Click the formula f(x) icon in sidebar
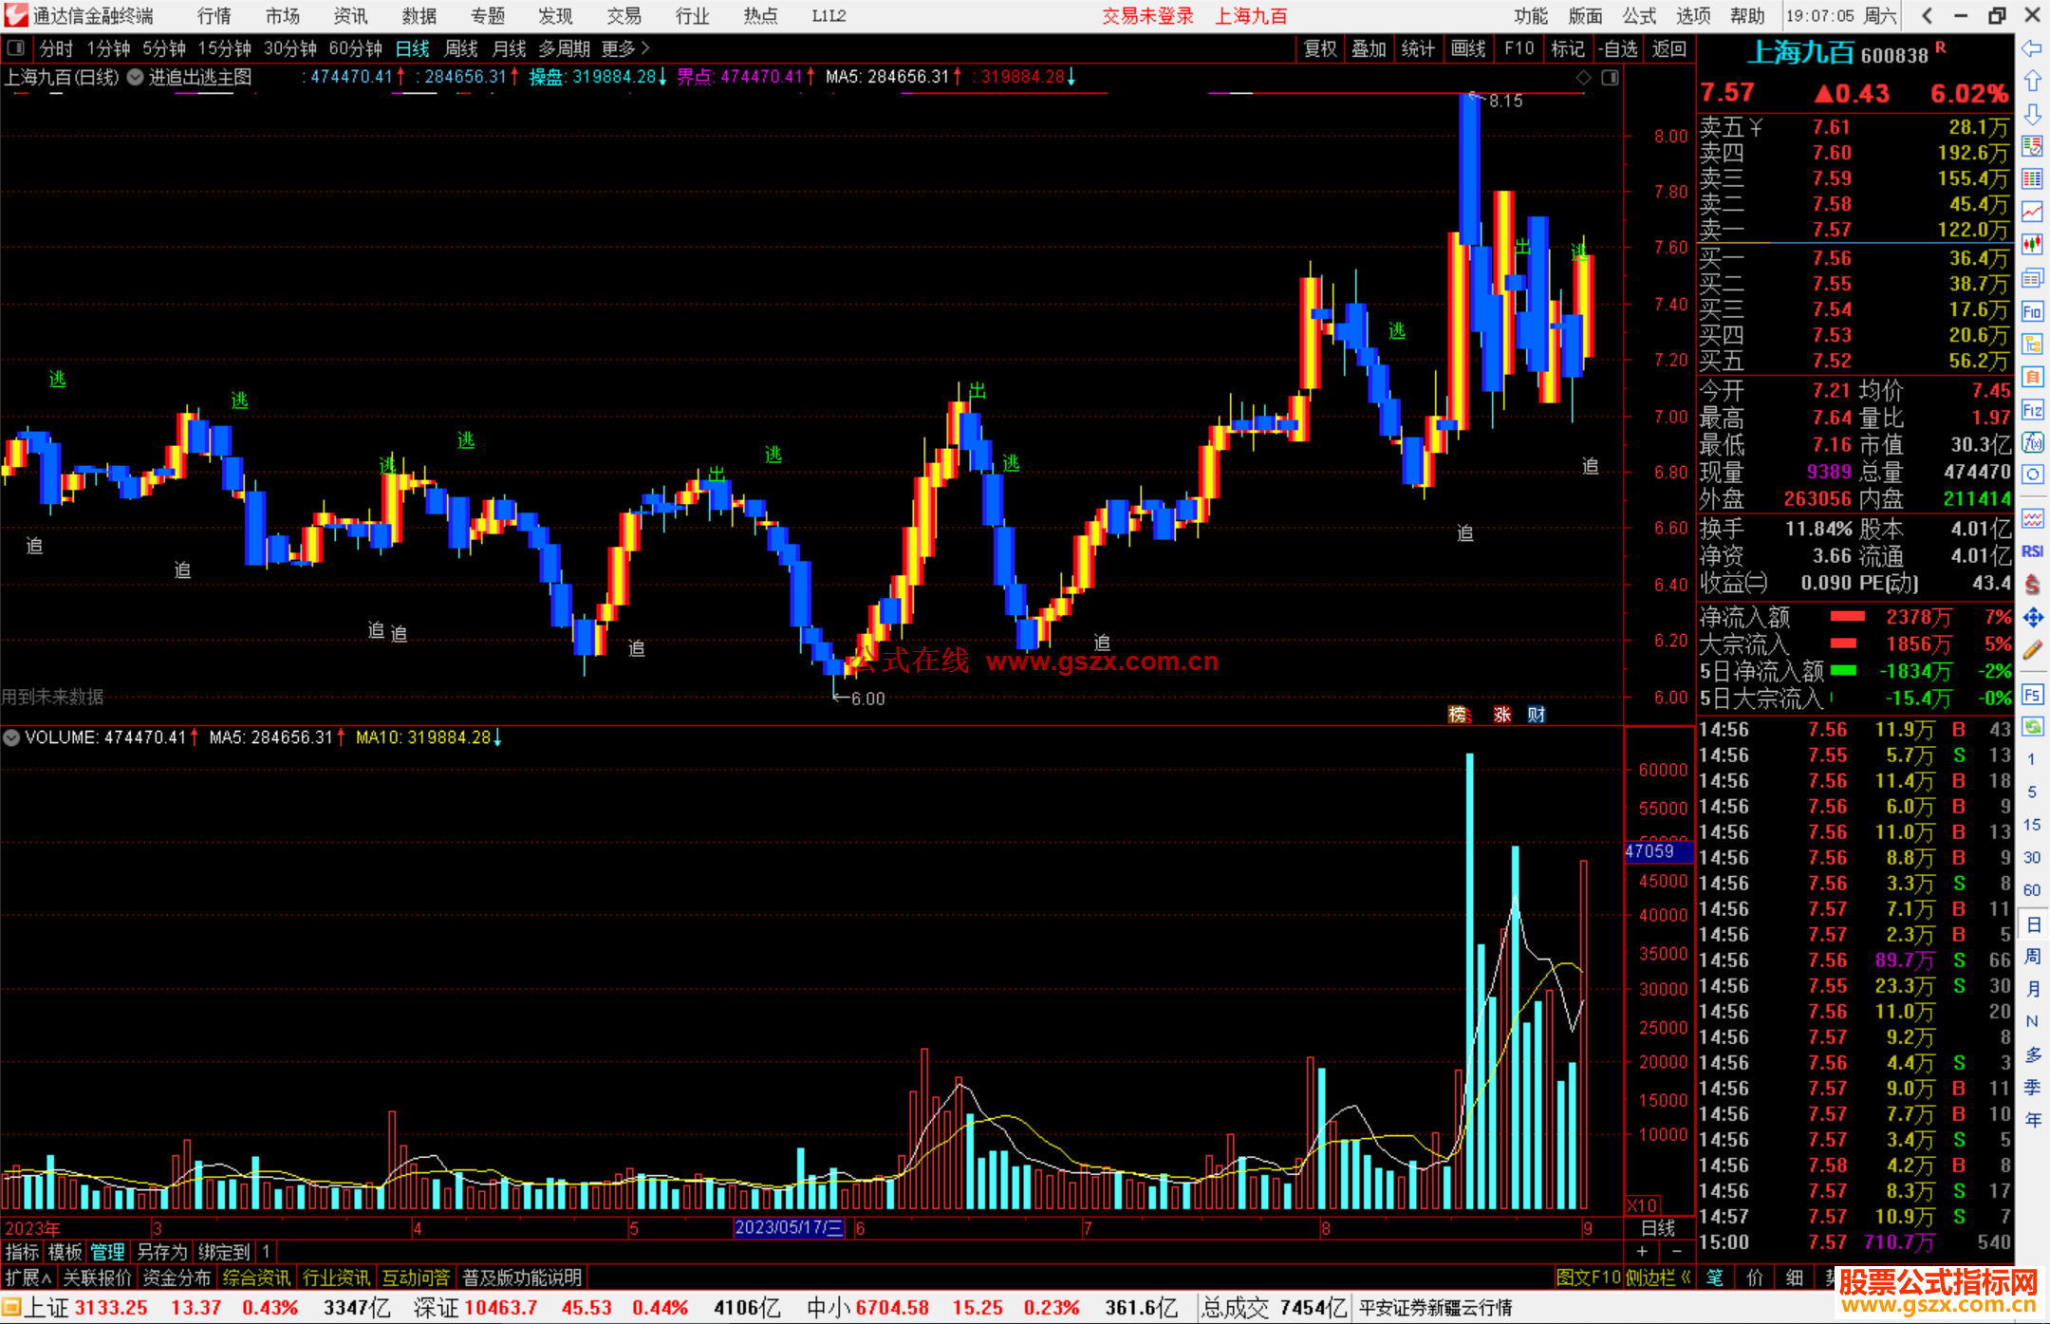Screen dimensions: 2050x1324 [x=2032, y=442]
